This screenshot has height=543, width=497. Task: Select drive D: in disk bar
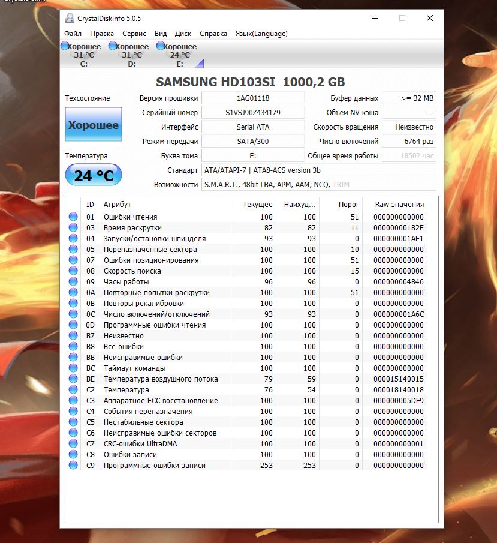[x=129, y=55]
